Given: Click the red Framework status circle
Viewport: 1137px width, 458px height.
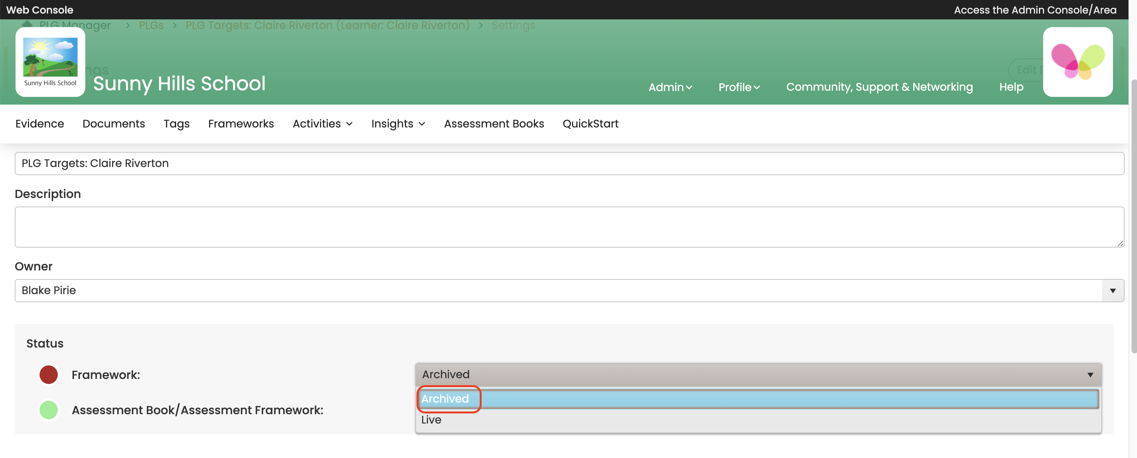Looking at the screenshot, I should click(48, 374).
